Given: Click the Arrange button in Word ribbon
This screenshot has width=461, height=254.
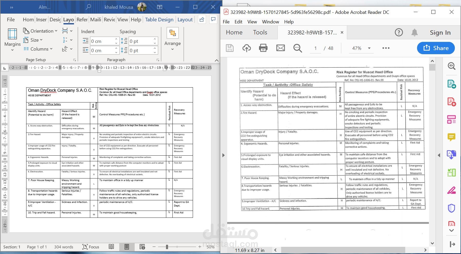Looking at the screenshot, I should tap(172, 39).
